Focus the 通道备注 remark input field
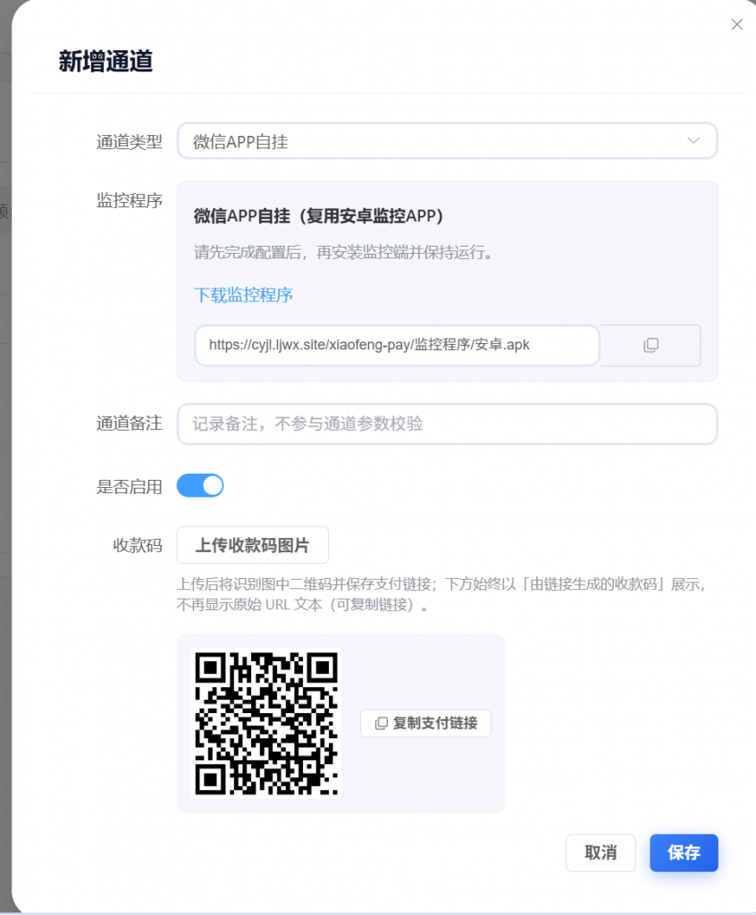The width and height of the screenshot is (756, 915). tap(447, 424)
